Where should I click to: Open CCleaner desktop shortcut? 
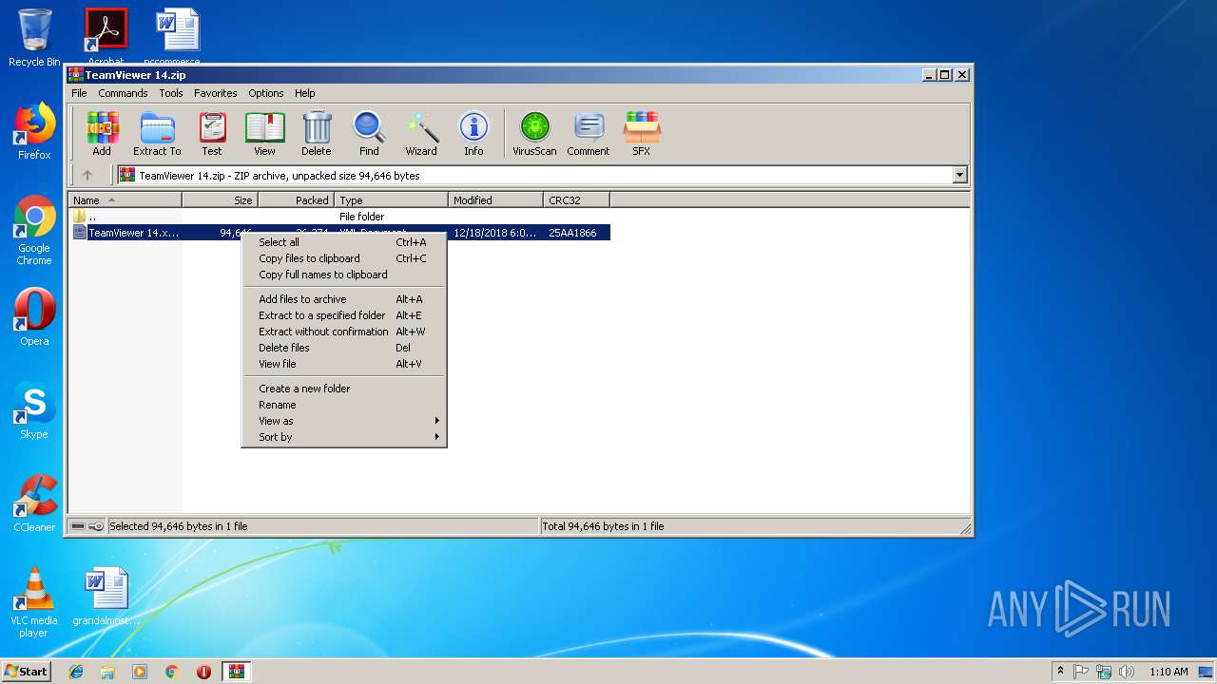pyautogui.click(x=34, y=503)
